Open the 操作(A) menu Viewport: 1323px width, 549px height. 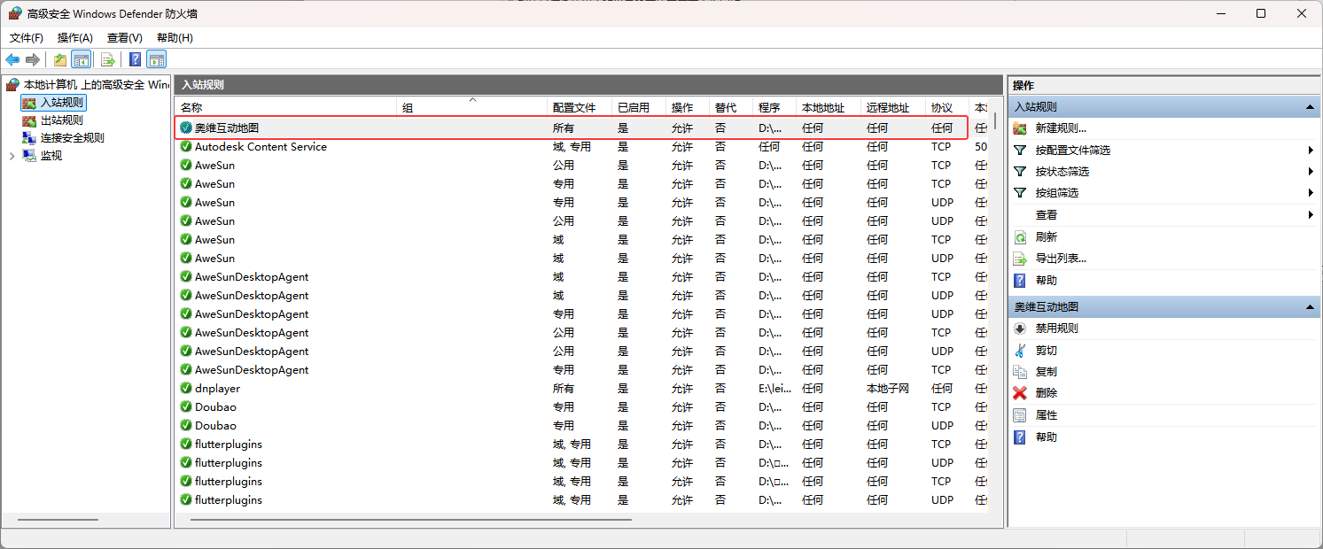click(75, 38)
